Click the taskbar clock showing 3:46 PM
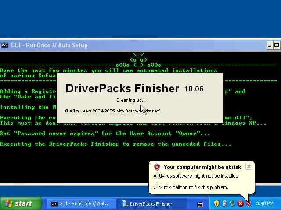The image size is (281, 210). tap(265, 203)
